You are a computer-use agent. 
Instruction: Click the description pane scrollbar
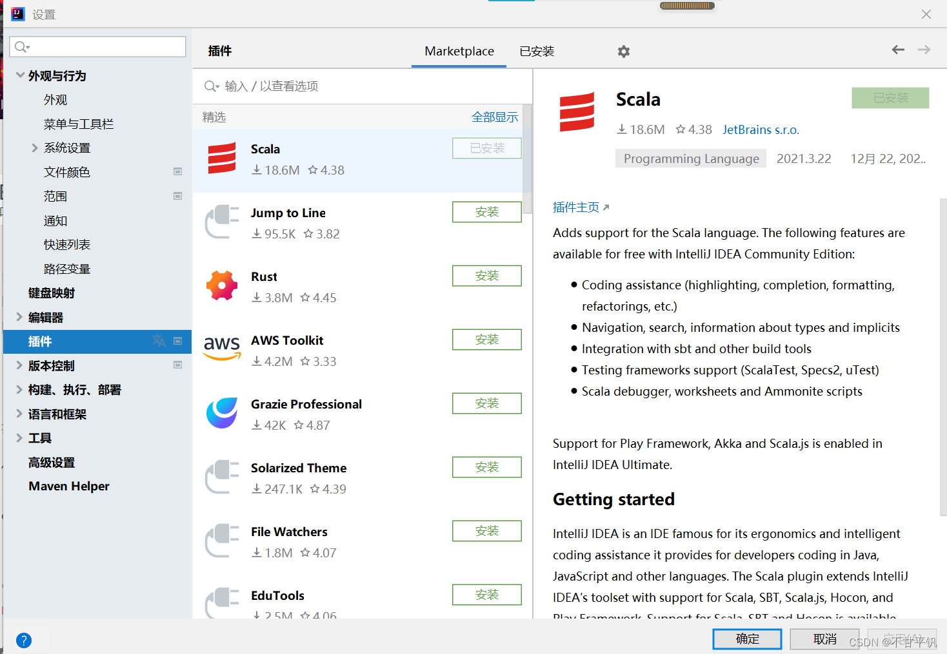(x=942, y=357)
